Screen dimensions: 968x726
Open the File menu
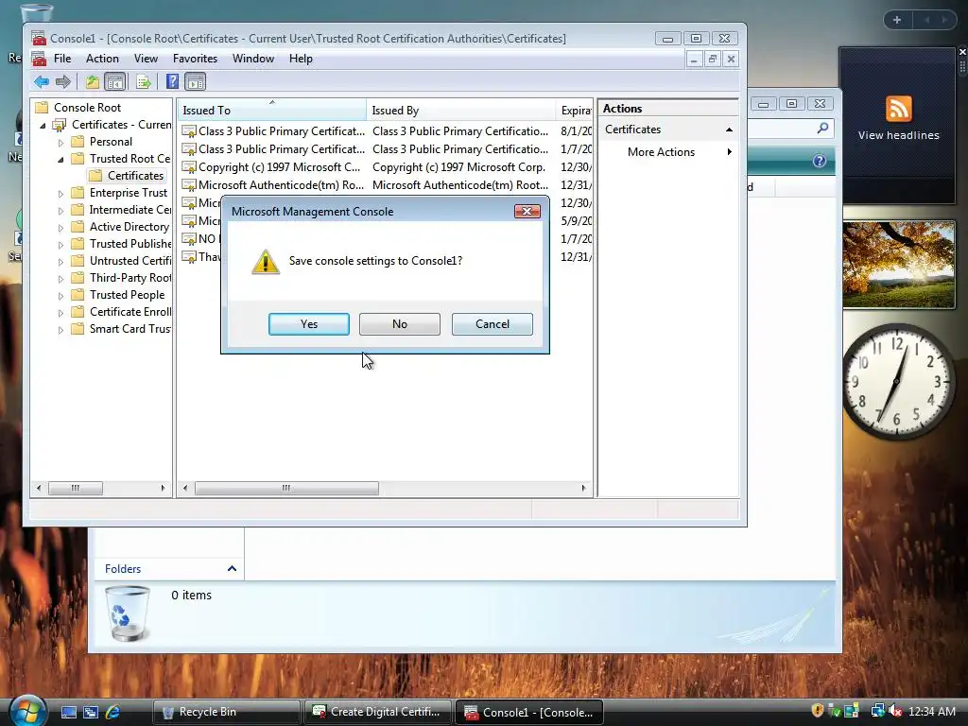(62, 59)
